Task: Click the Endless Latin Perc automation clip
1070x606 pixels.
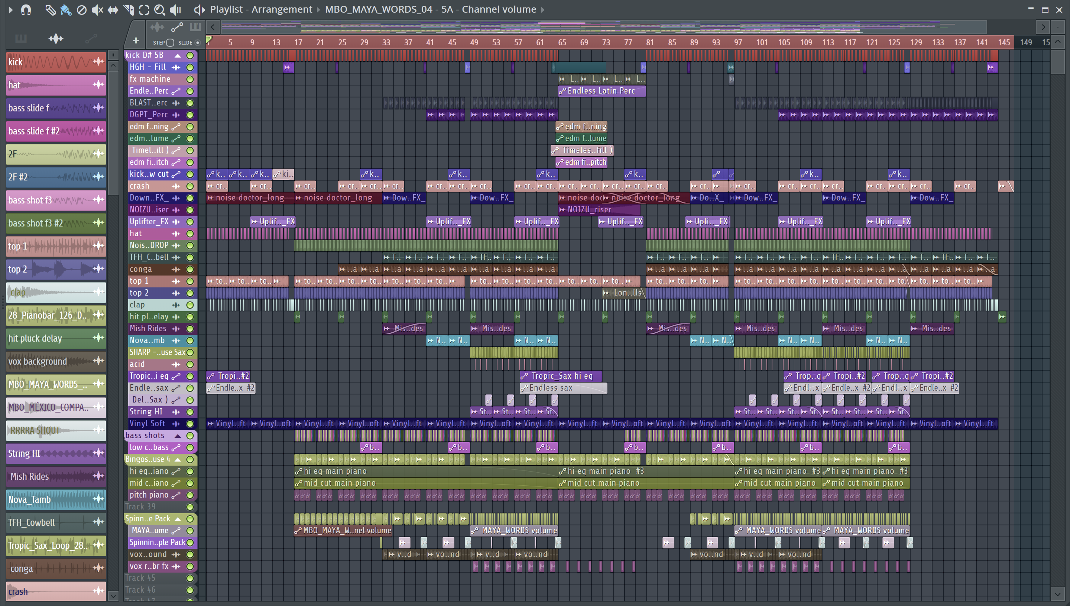Action: pos(602,91)
